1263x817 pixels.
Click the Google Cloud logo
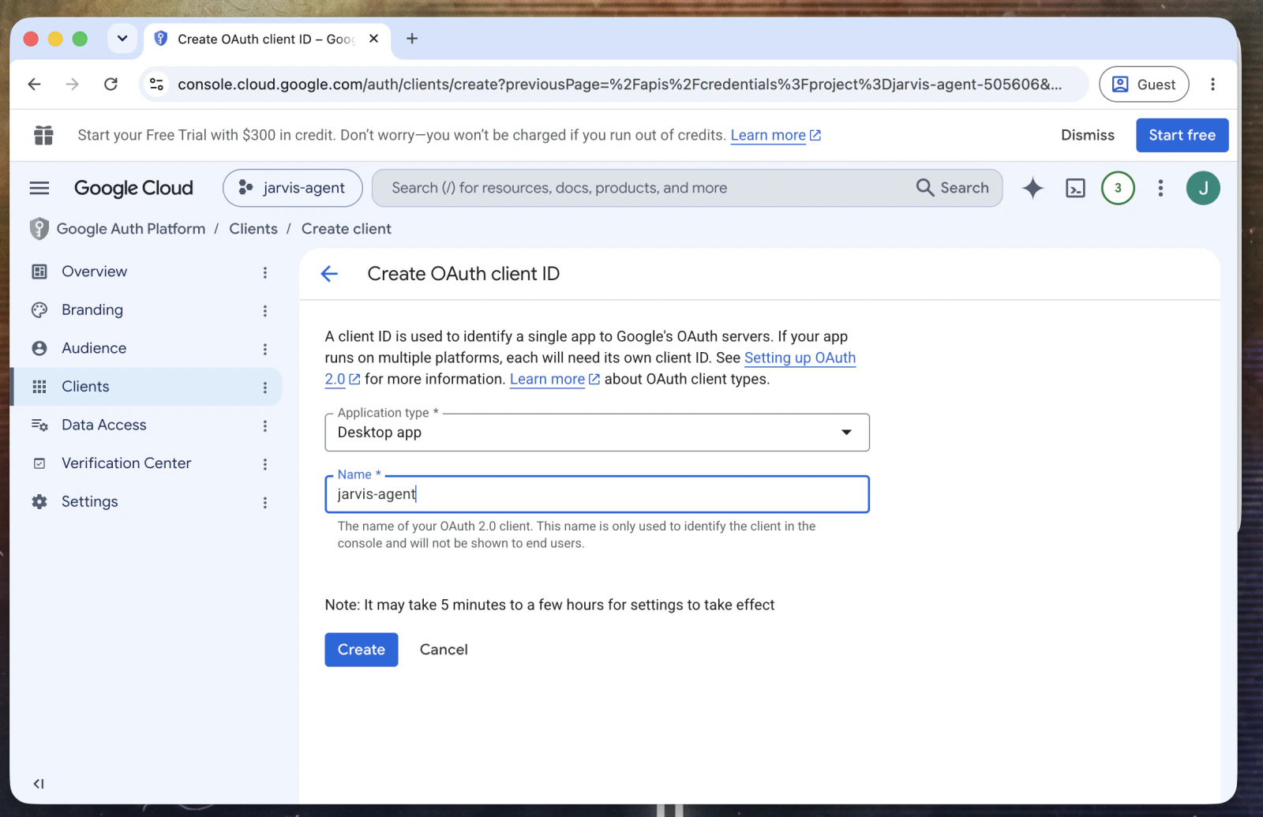click(x=133, y=188)
